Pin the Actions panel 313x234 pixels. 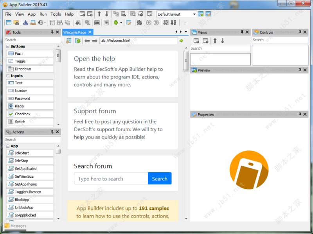52,132
